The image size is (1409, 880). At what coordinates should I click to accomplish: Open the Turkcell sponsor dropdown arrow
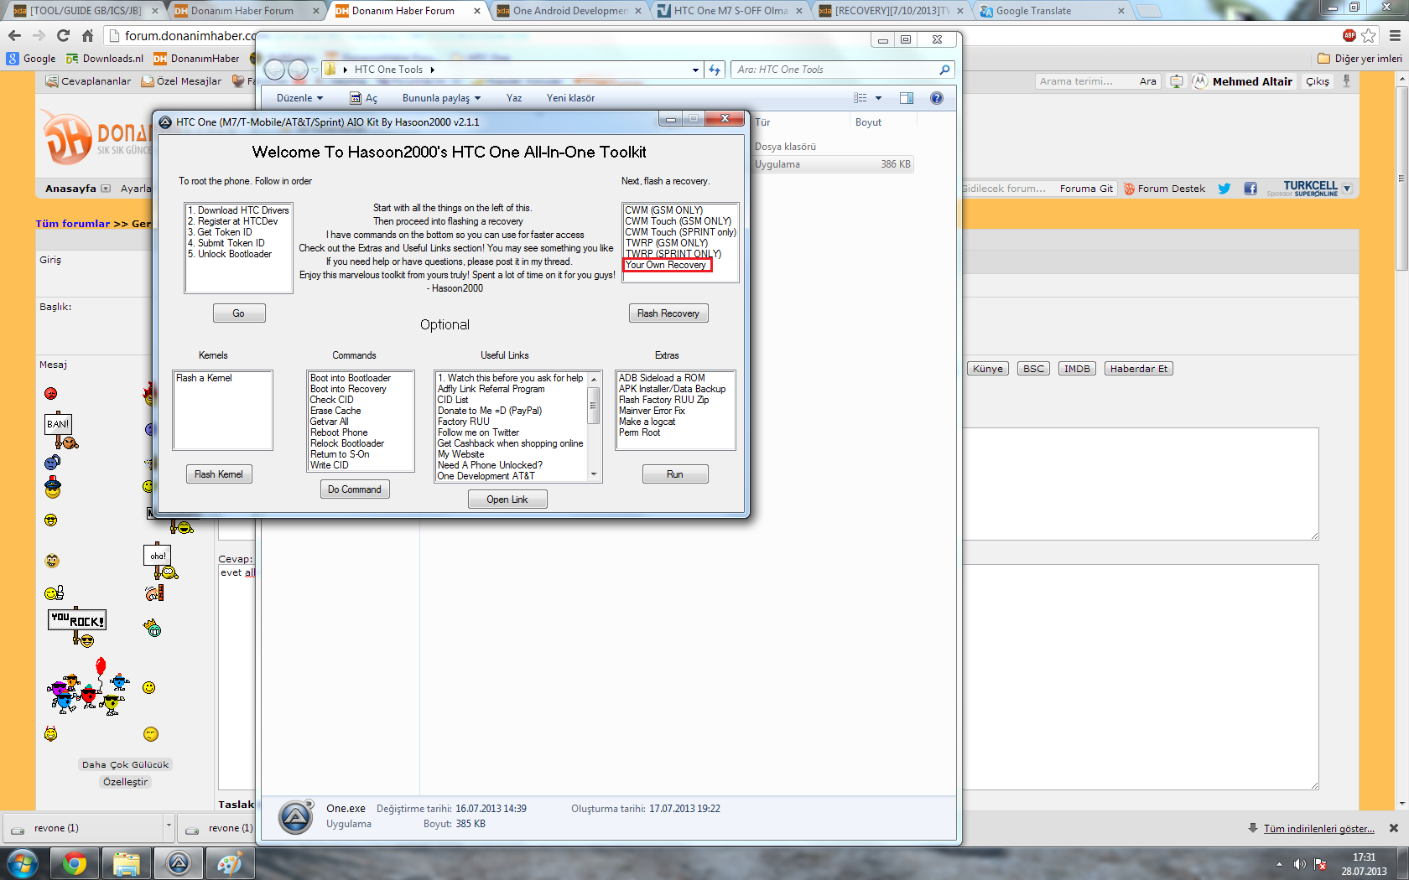pyautogui.click(x=1347, y=189)
